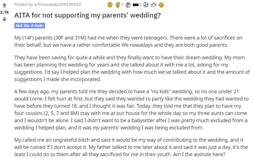Click the Not the A-hole flair

click(30, 26)
